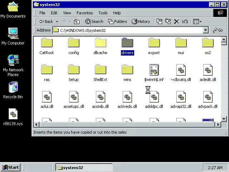Select rtl8139.sys file on desktop

coord(13,117)
